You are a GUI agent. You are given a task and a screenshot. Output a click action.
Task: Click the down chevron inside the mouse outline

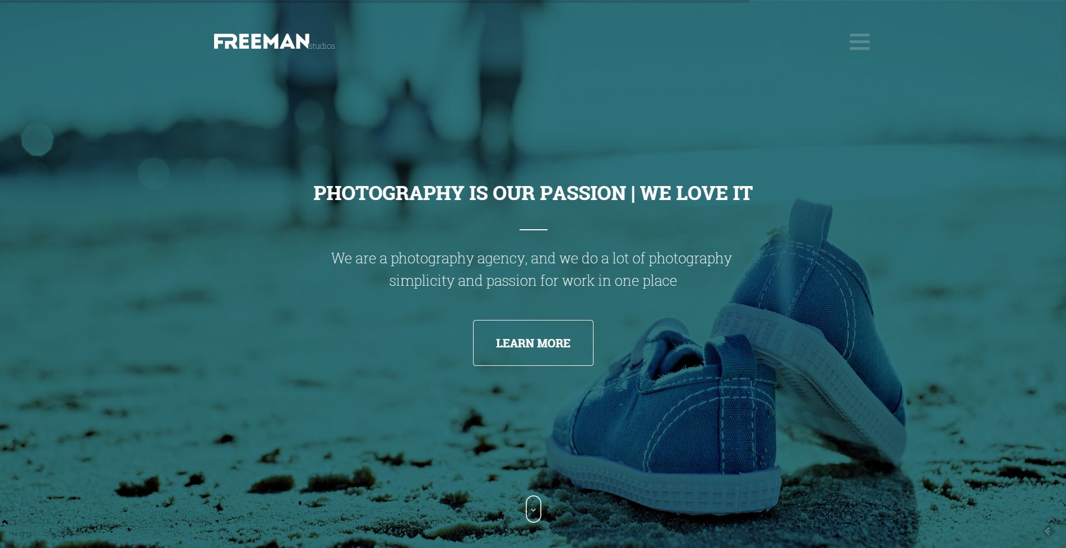pos(533,510)
